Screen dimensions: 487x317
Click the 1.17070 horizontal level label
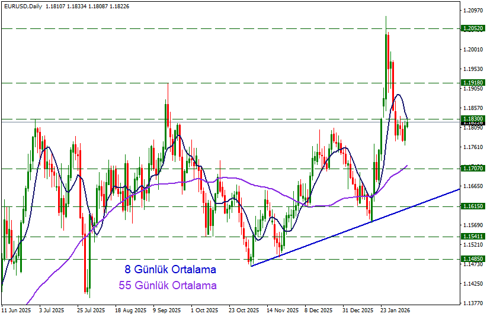click(x=473, y=169)
